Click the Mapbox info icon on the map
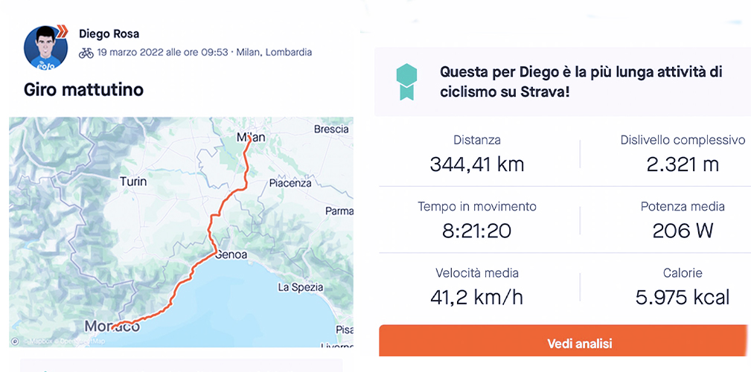The height and width of the screenshot is (372, 751). click(x=15, y=341)
